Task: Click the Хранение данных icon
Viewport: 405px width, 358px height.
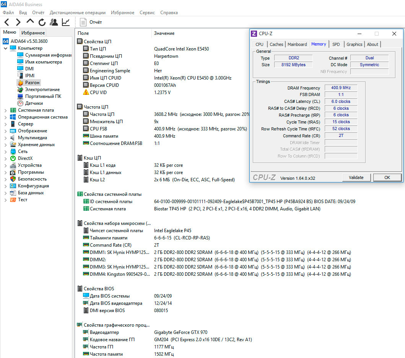Action: pos(13,145)
